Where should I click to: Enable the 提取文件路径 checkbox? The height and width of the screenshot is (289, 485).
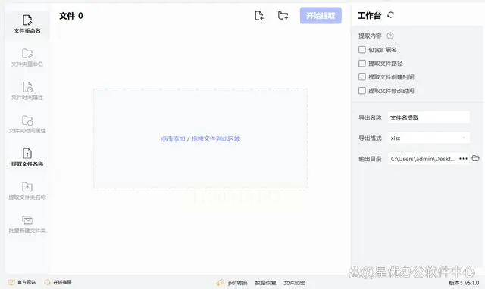pyautogui.click(x=362, y=64)
